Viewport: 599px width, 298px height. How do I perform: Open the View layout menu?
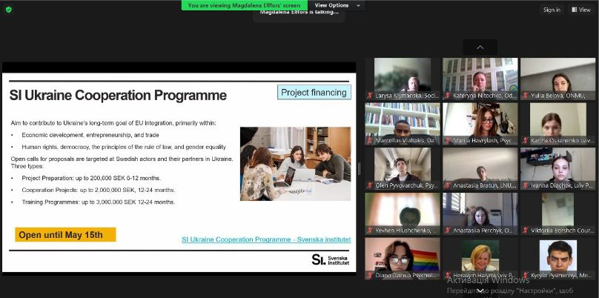(x=580, y=10)
